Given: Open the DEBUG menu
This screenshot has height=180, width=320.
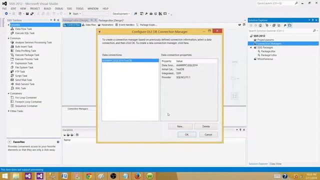Looking at the screenshot, I should pos(59,8).
